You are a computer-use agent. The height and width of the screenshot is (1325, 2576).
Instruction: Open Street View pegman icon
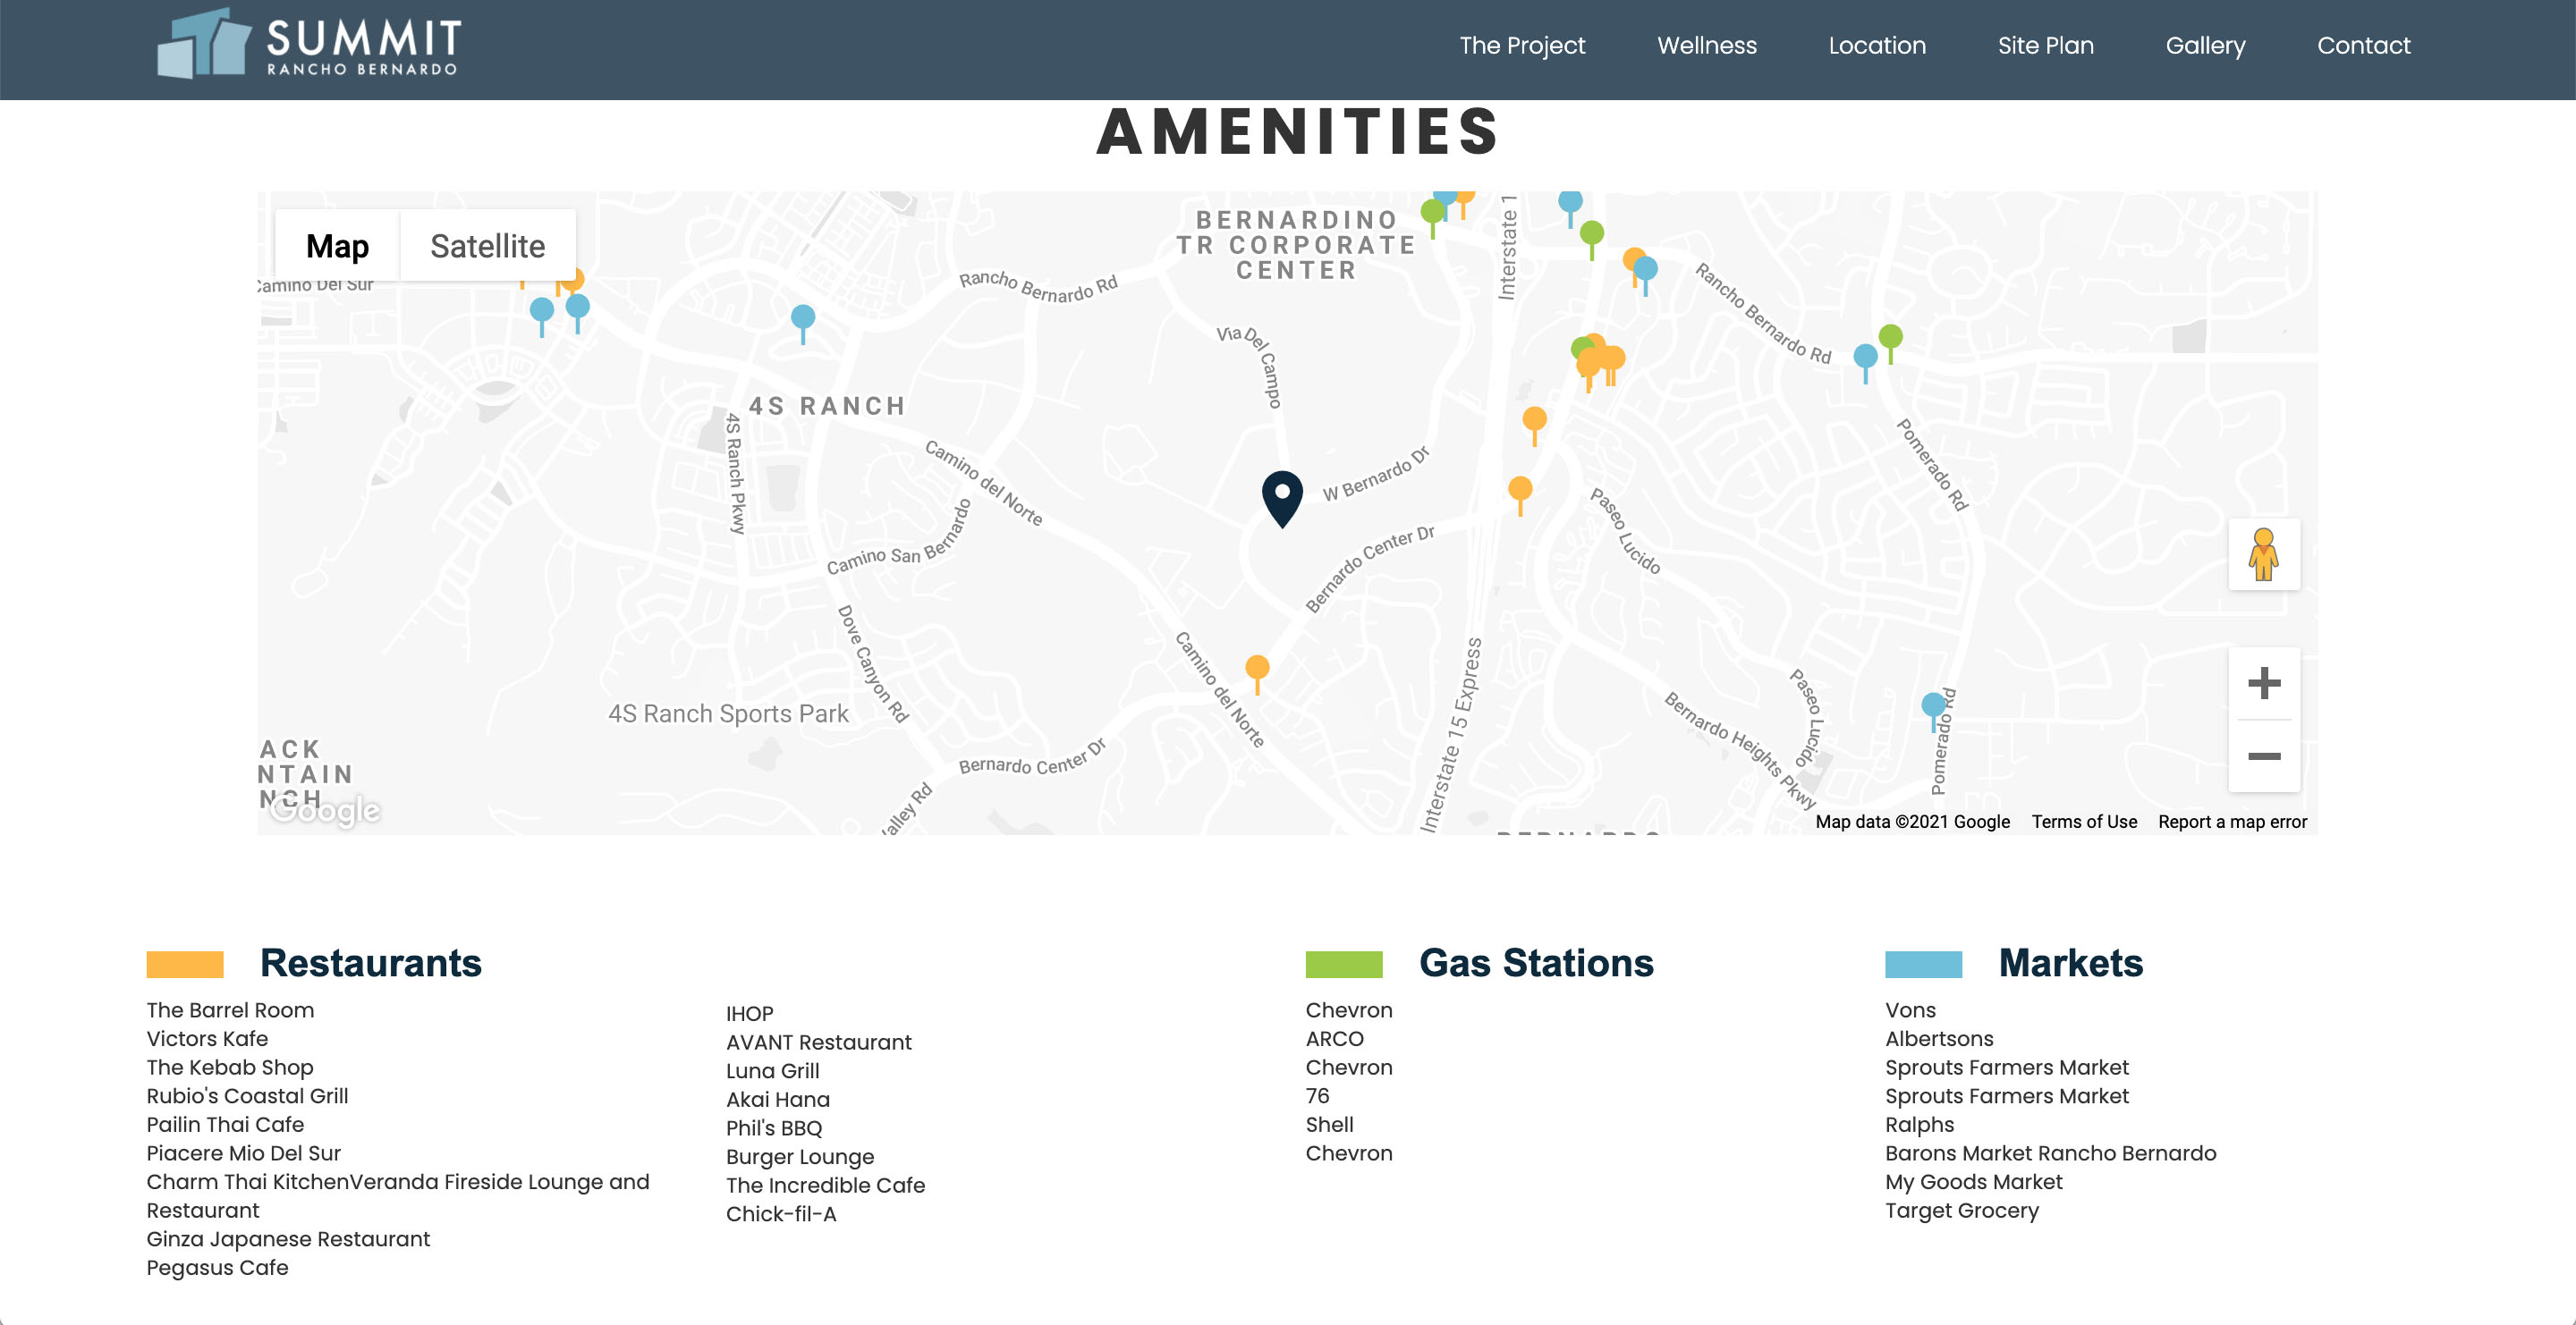pos(2264,554)
